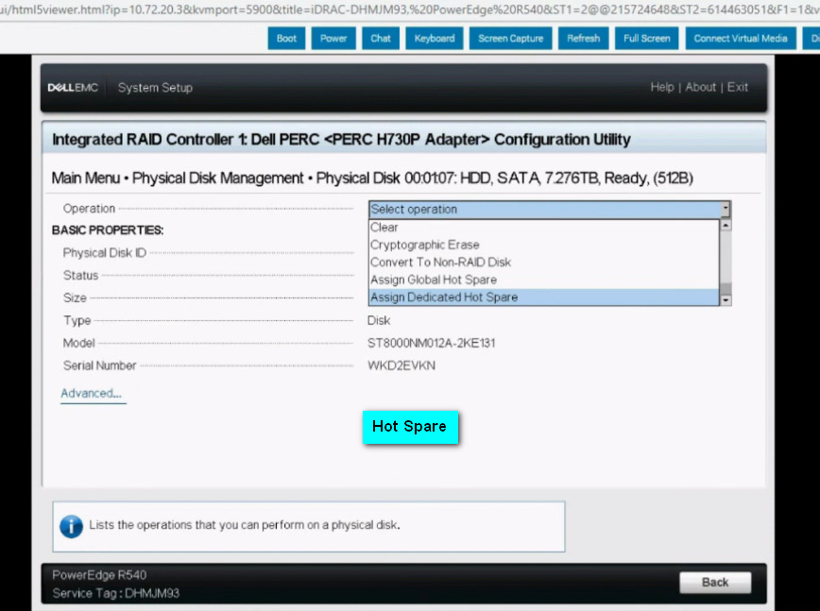Click the PowerEdge R540 footer text

coord(99,575)
